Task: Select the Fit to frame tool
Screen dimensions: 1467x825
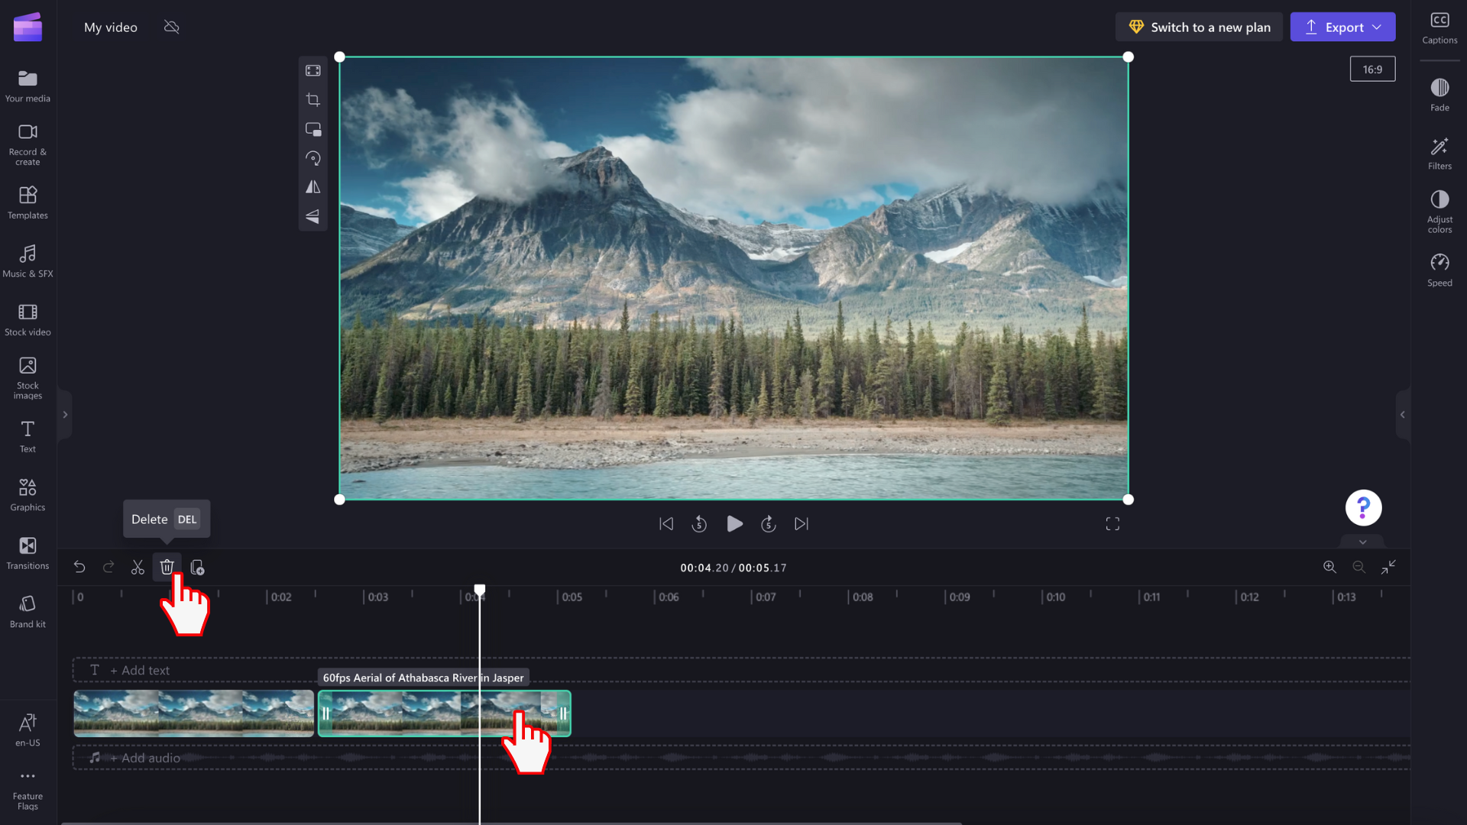Action: click(x=313, y=70)
